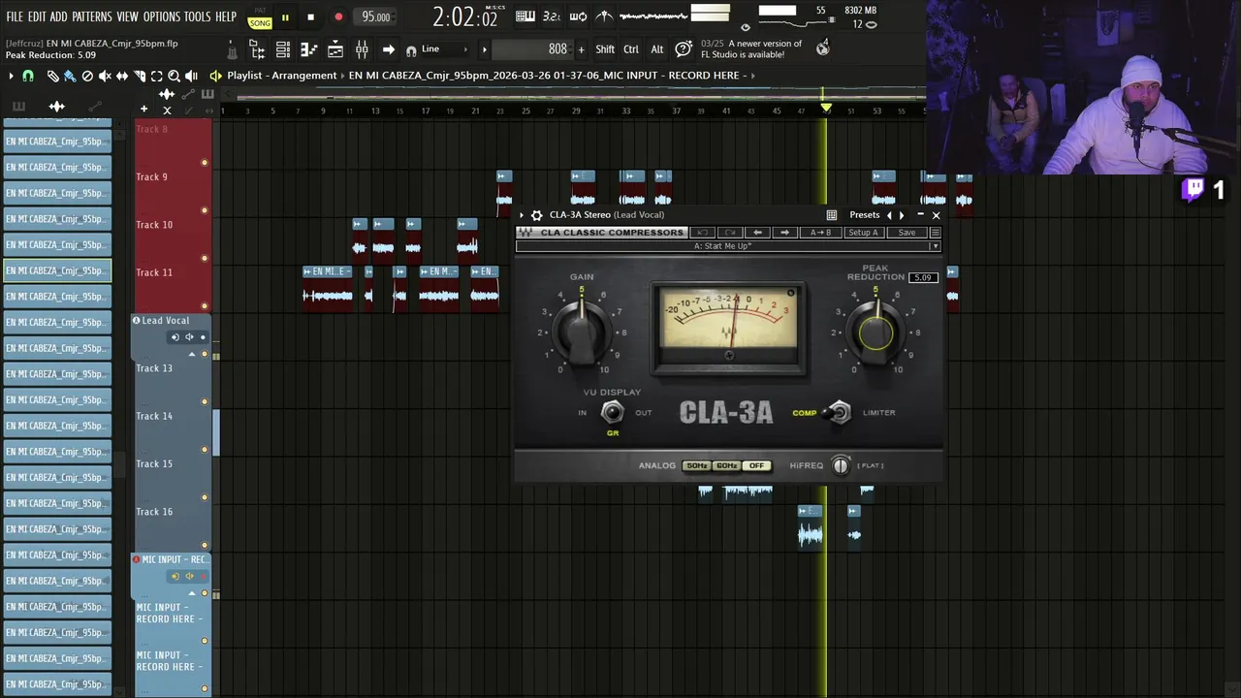Select the Analog 50Hz option
The height and width of the screenshot is (698, 1241).
click(697, 466)
